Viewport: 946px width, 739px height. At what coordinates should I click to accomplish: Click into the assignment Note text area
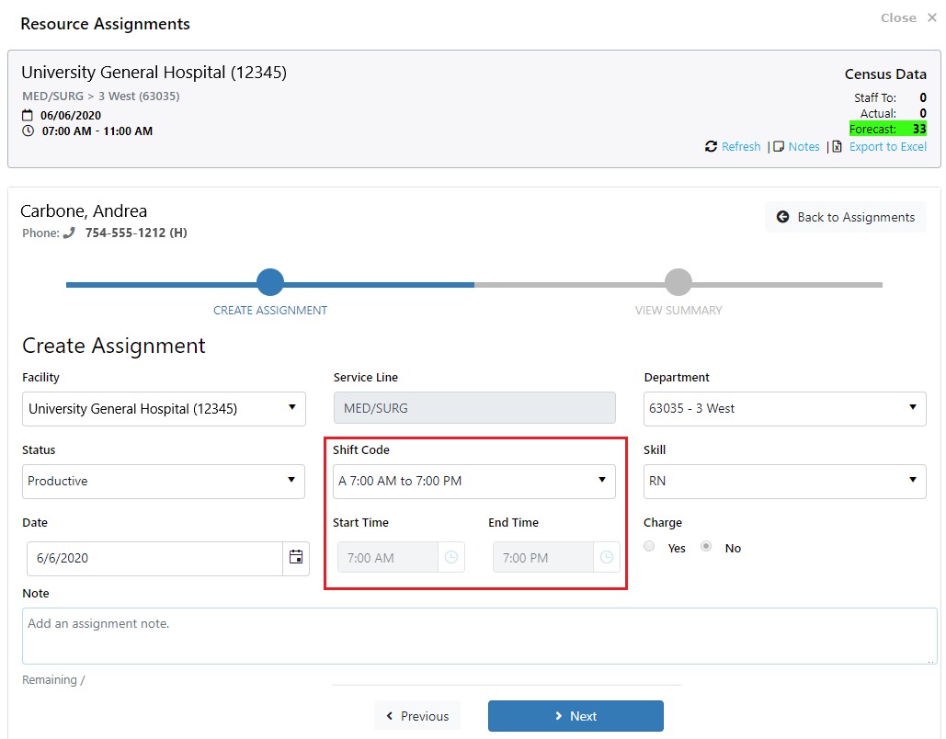click(479, 636)
